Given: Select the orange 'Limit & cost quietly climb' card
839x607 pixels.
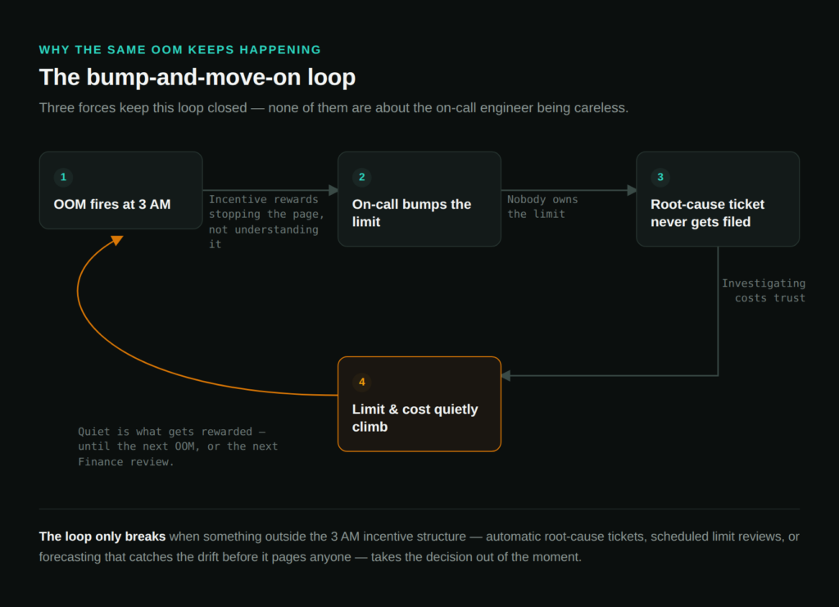Looking at the screenshot, I should coord(419,405).
